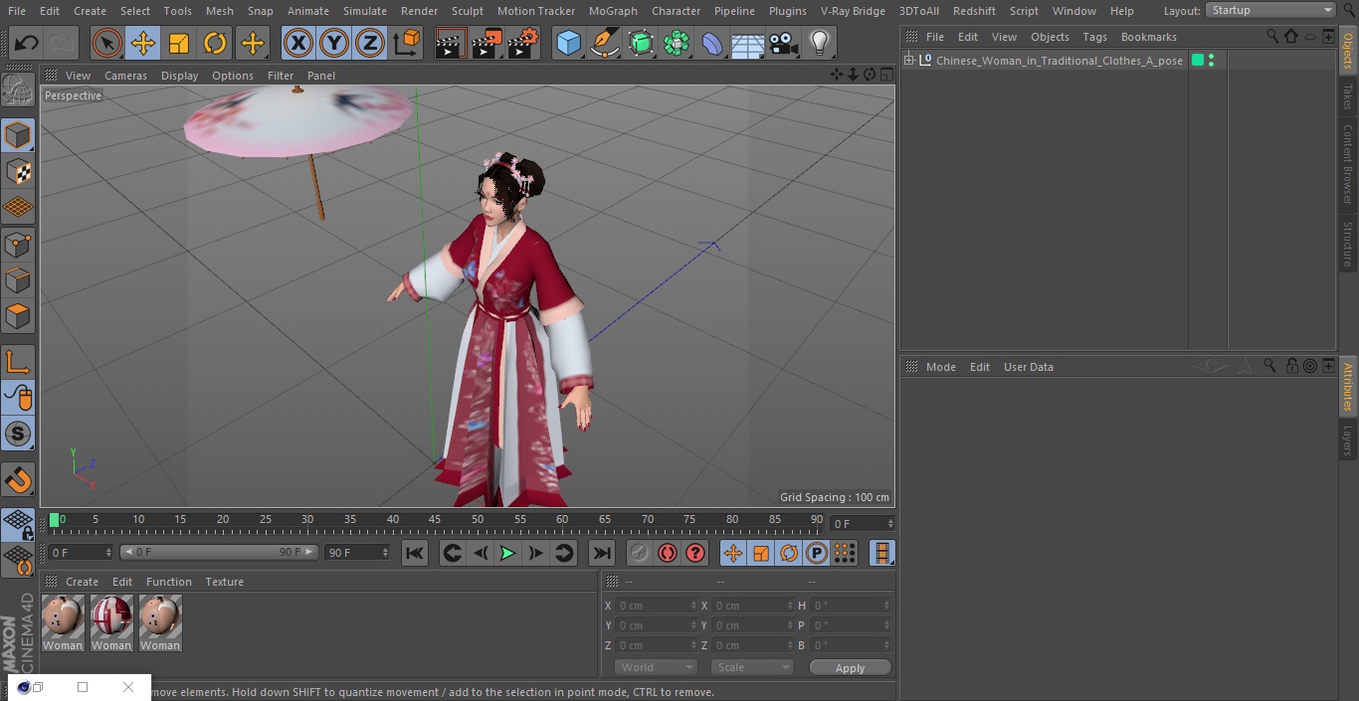Toggle autokeying red button
The width and height of the screenshot is (1359, 701).
[x=668, y=553]
